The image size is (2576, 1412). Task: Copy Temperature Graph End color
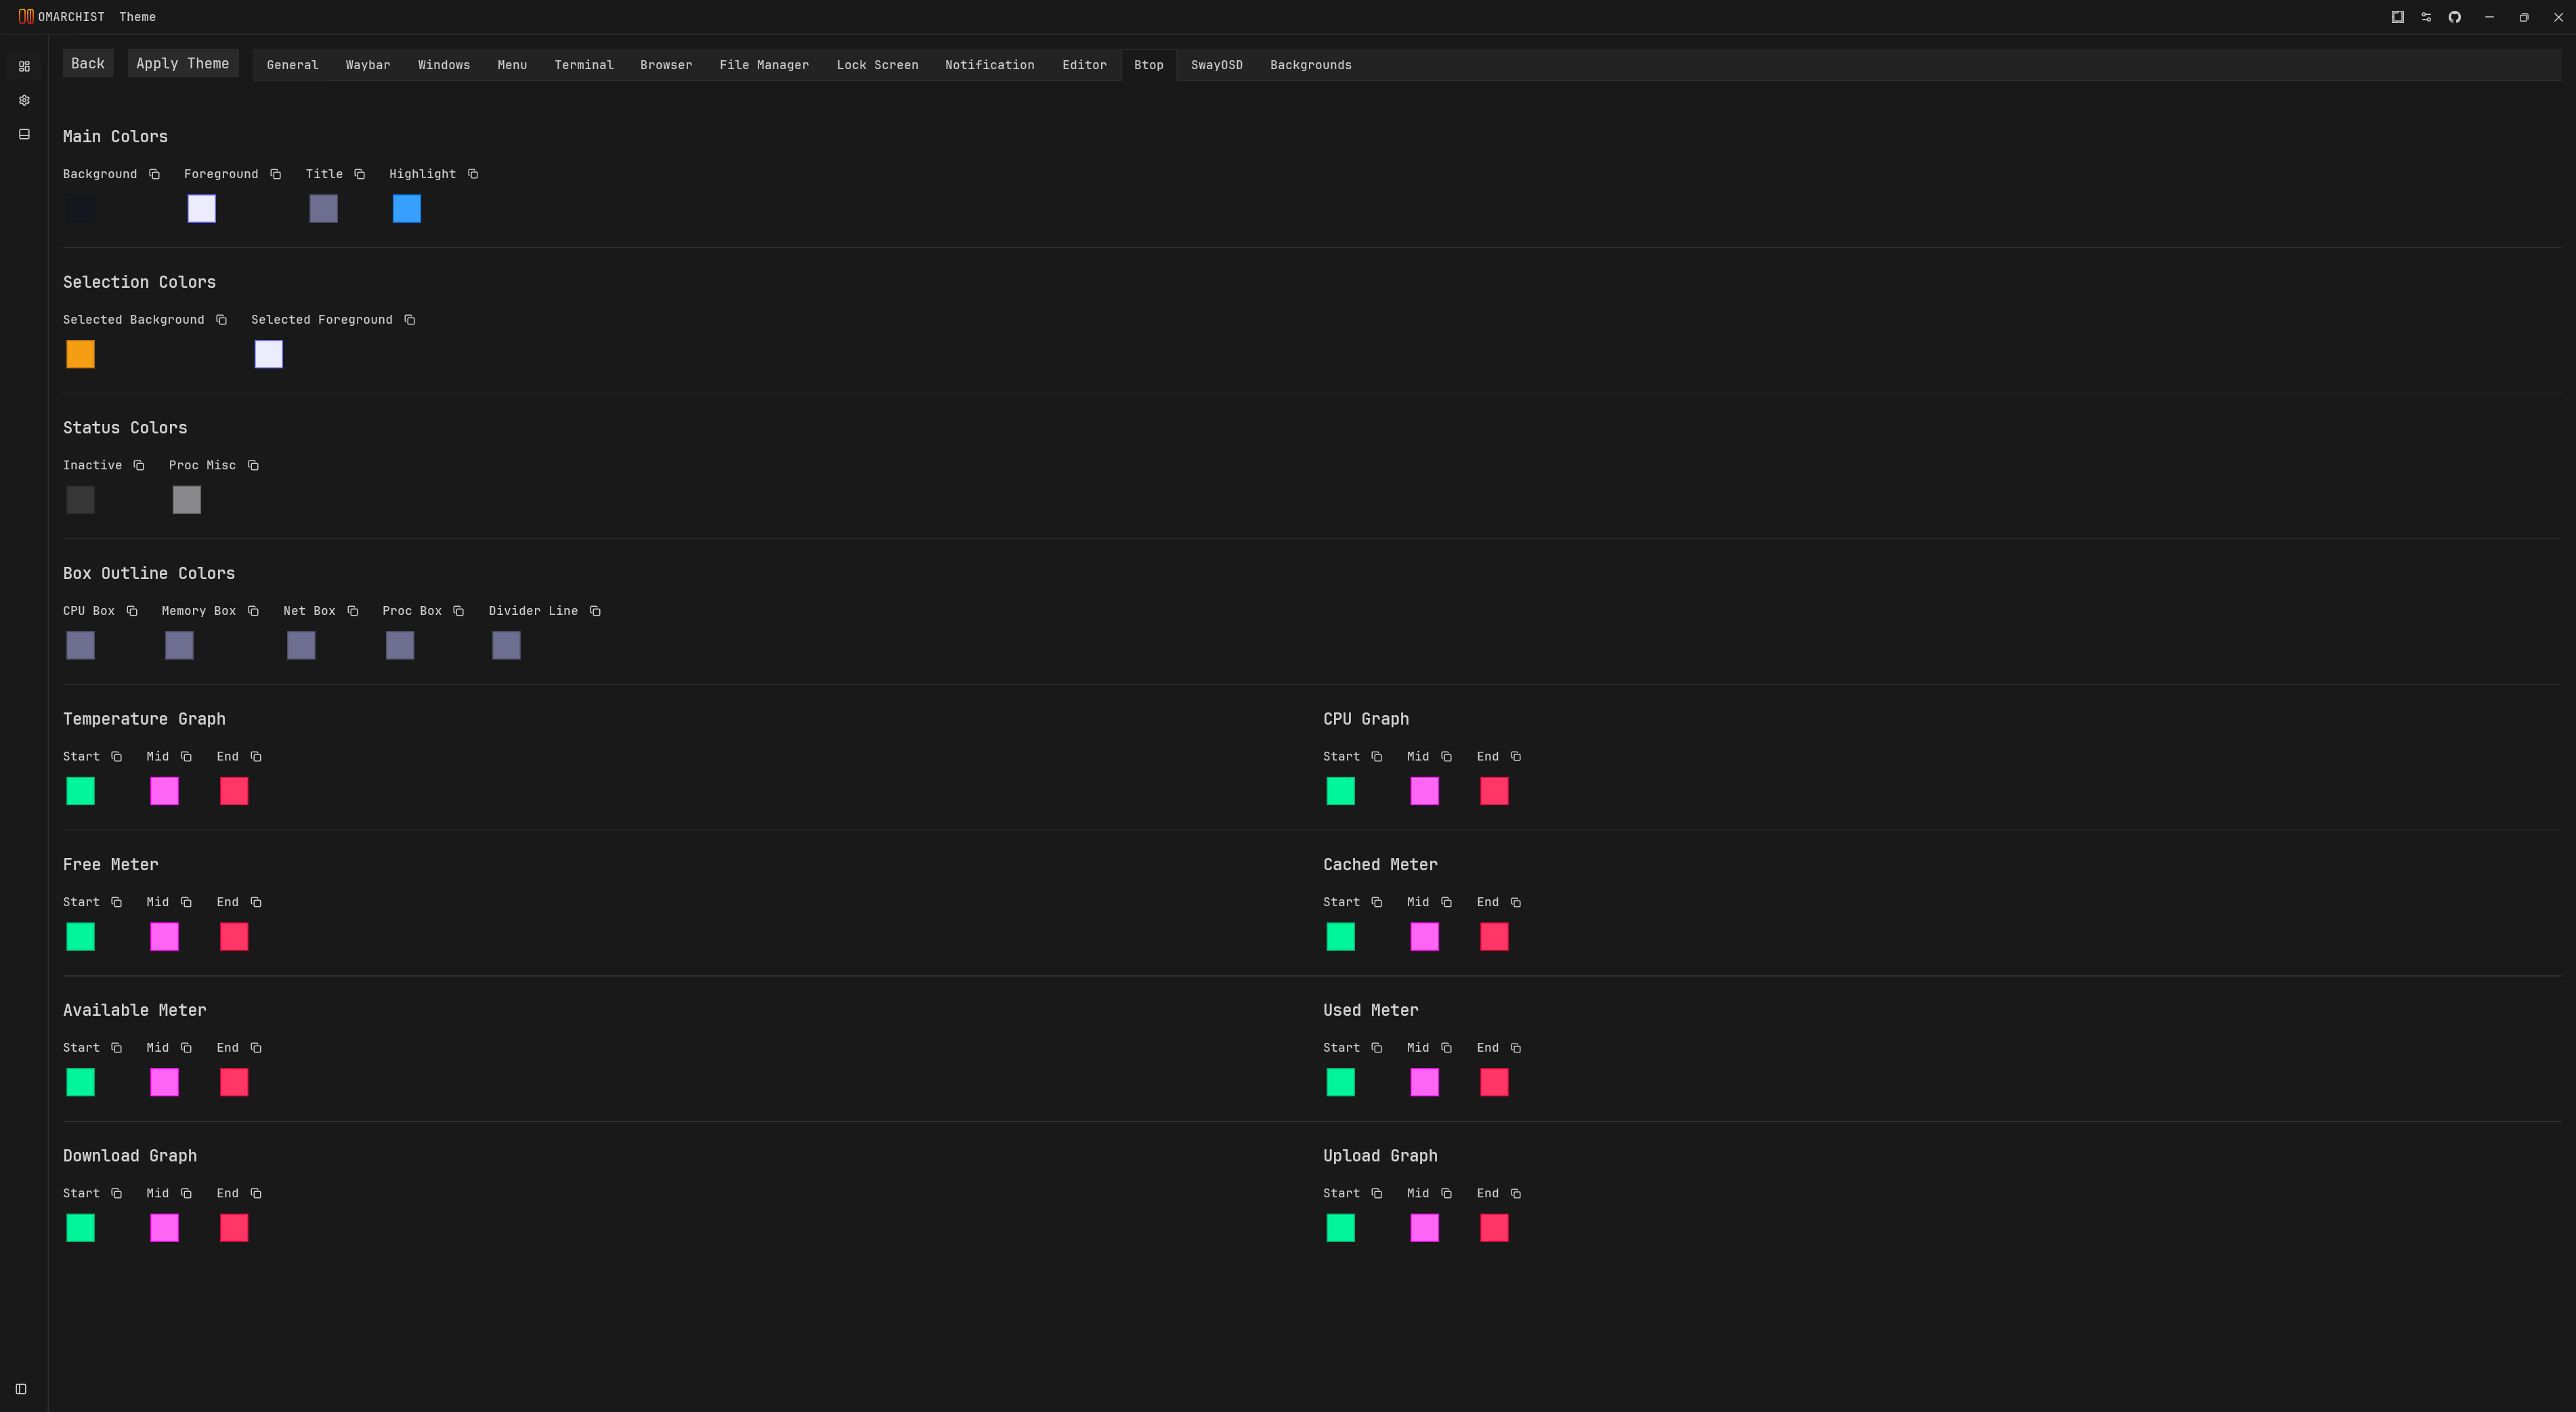pos(256,757)
